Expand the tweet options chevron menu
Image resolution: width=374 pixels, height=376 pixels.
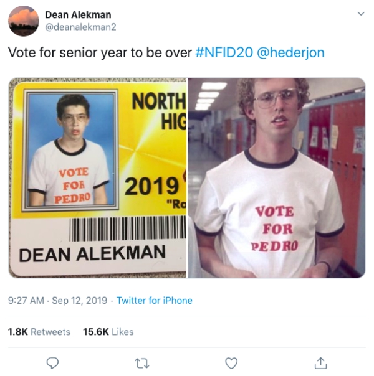(x=360, y=14)
